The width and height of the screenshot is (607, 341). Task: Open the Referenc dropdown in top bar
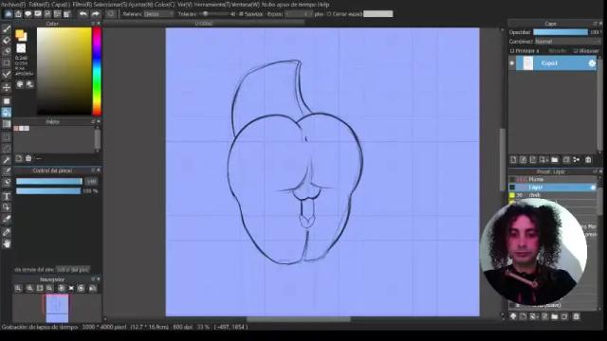158,14
